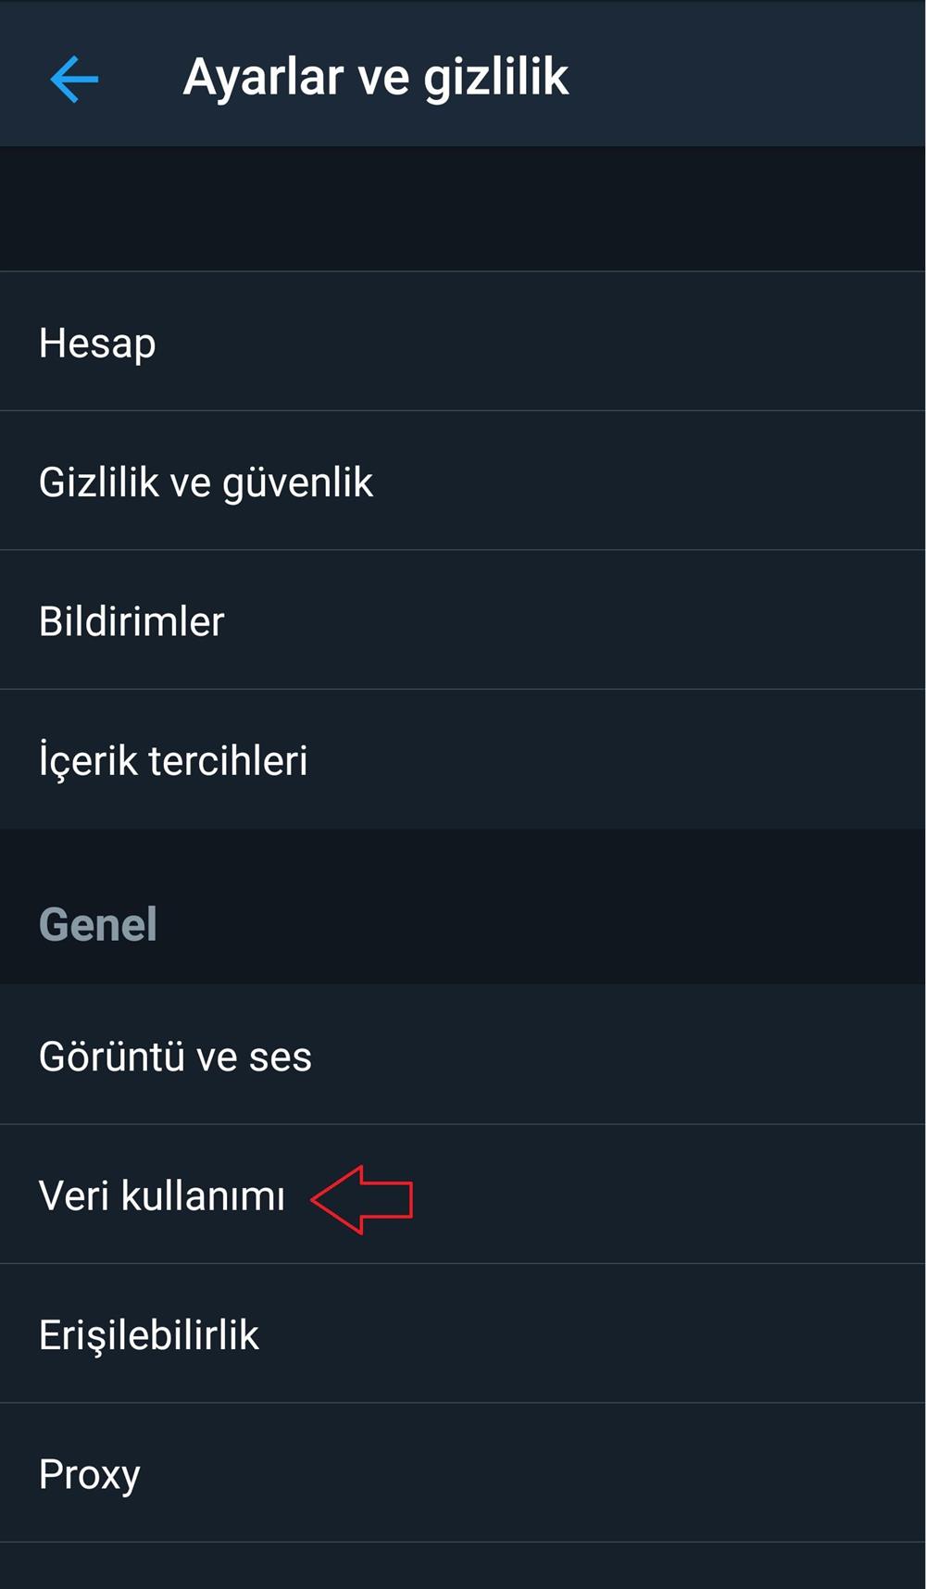Navigate back from Ayarlar ve gizlilik
The height and width of the screenshot is (1589, 926).
click(74, 78)
